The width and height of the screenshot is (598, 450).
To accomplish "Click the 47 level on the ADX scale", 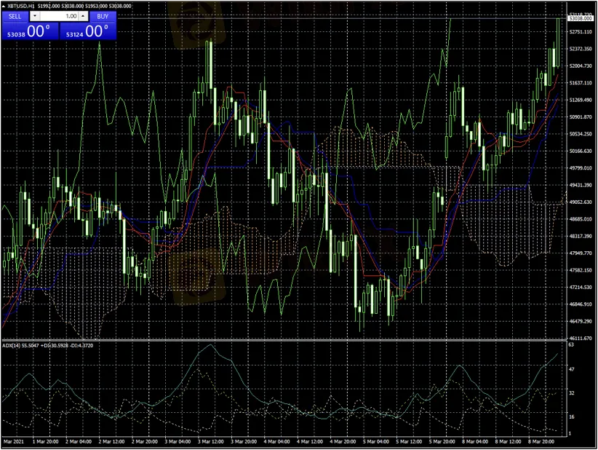I will [572, 369].
